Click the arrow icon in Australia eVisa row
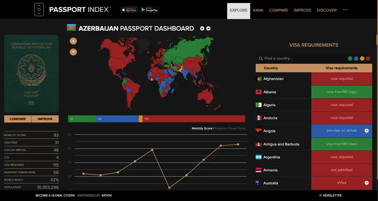Viewport: 378px width, 201px height. (x=367, y=183)
